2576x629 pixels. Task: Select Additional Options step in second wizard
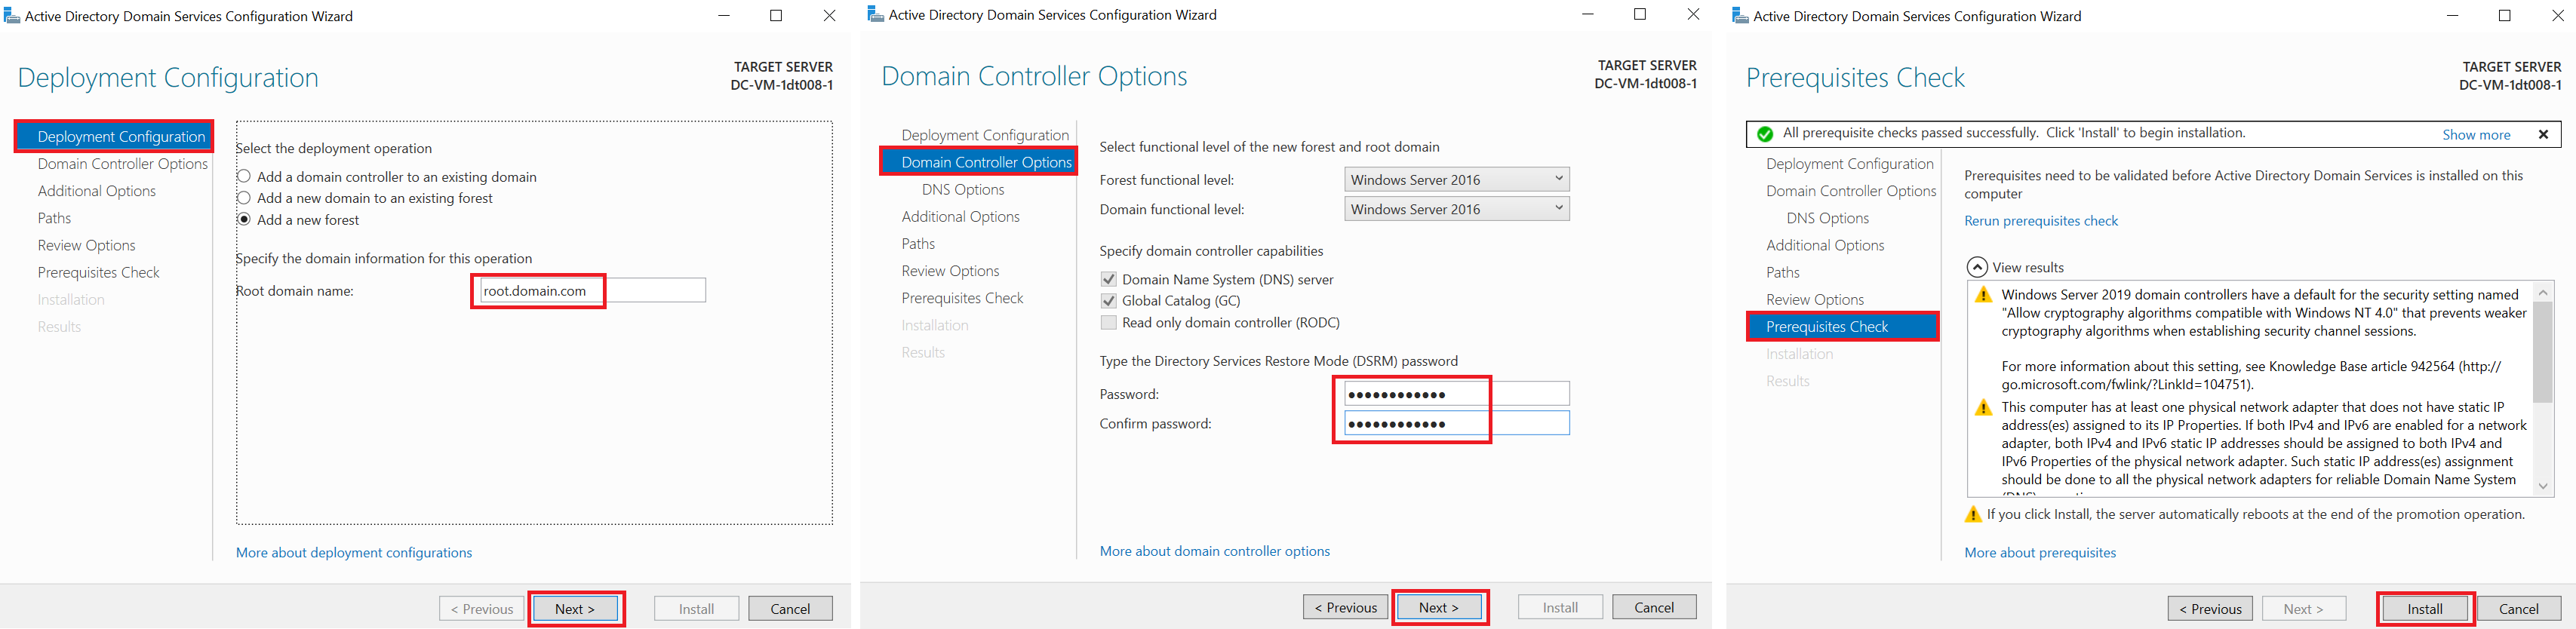pos(960,216)
